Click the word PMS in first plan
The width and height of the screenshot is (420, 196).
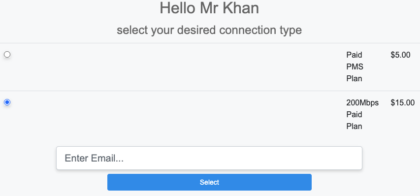(x=355, y=66)
